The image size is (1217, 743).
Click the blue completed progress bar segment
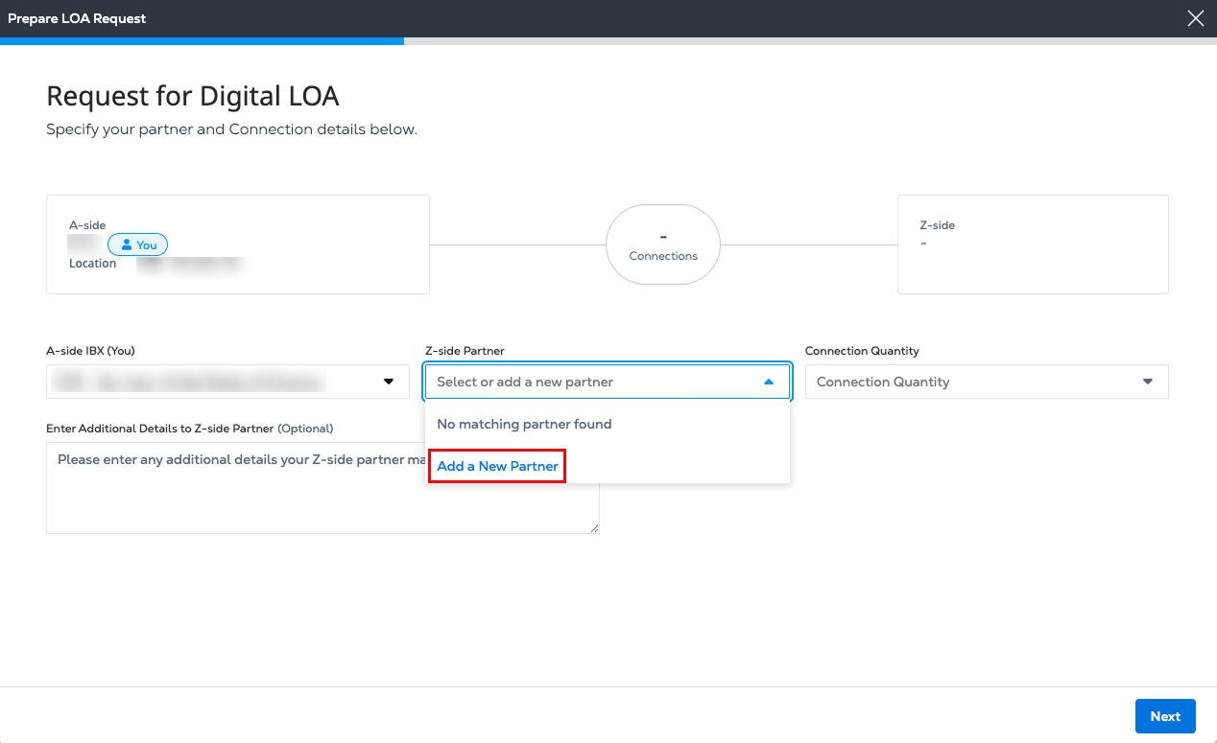(x=202, y=41)
